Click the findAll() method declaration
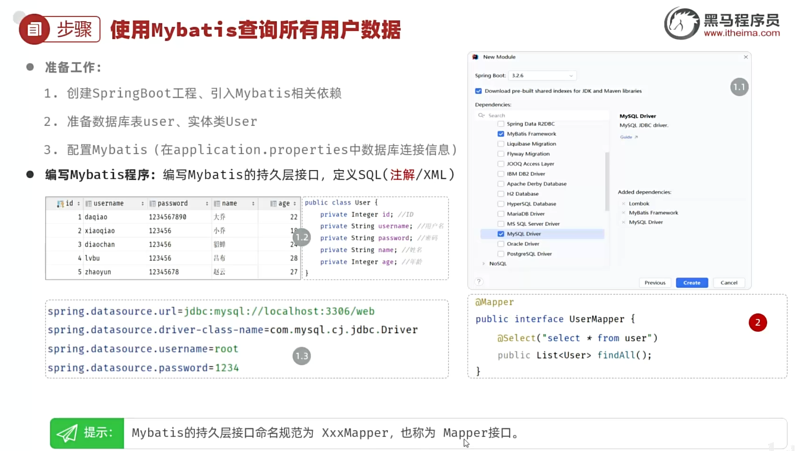795x451 pixels. 575,355
